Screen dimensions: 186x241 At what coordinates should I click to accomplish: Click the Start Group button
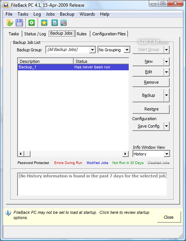pos(148,50)
